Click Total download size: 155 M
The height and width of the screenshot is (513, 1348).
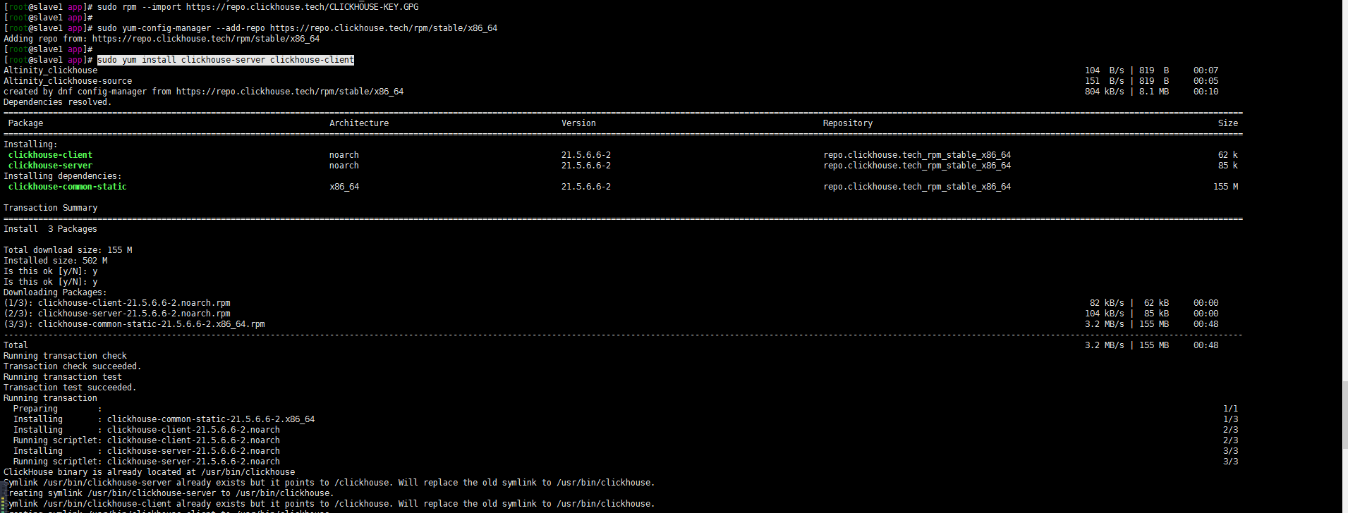[68, 250]
